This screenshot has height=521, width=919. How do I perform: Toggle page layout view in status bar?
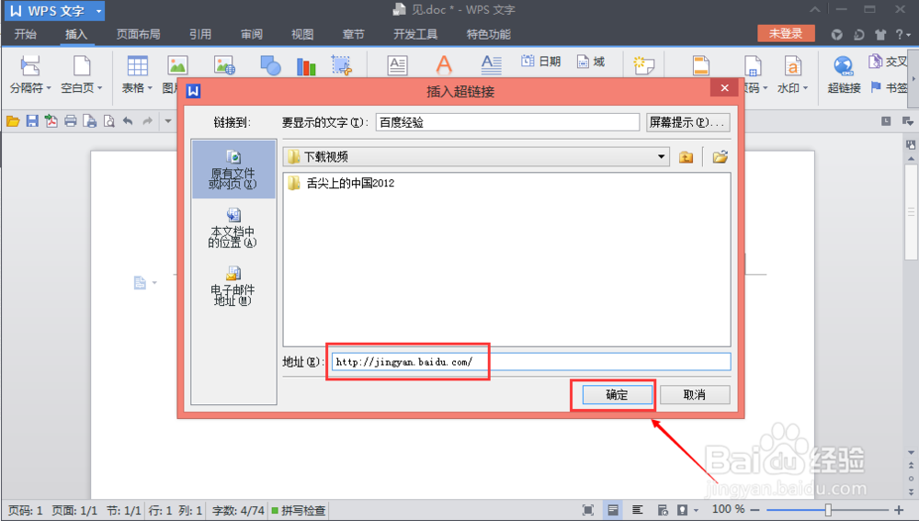tap(612, 510)
